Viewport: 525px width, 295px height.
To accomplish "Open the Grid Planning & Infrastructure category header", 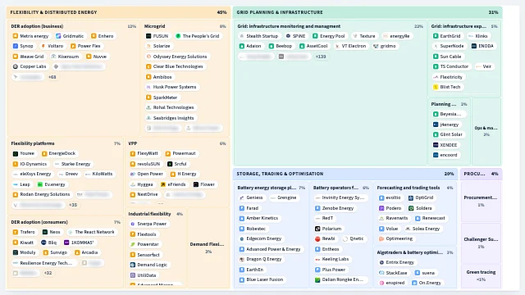I will pos(367,12).
